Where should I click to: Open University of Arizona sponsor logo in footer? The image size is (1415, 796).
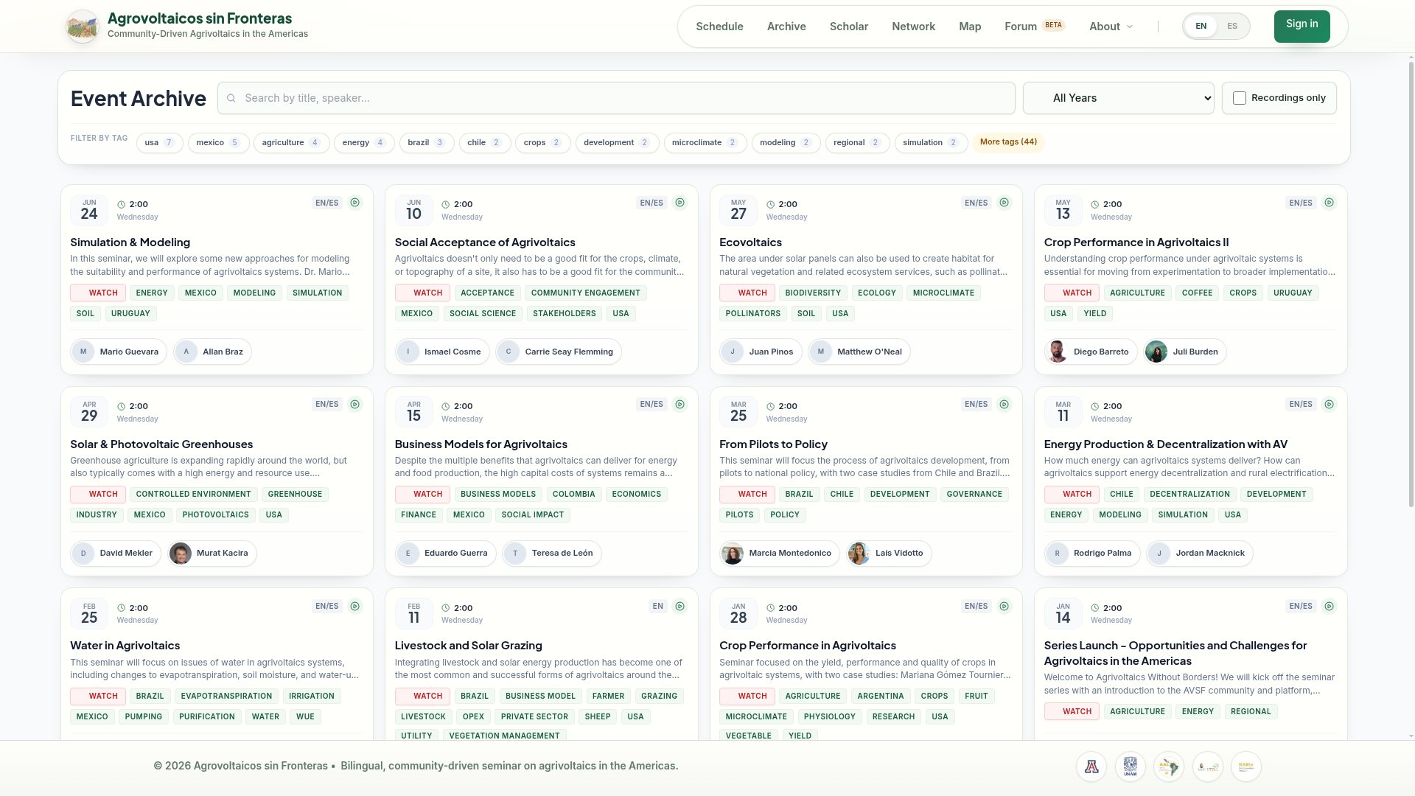[1091, 767]
